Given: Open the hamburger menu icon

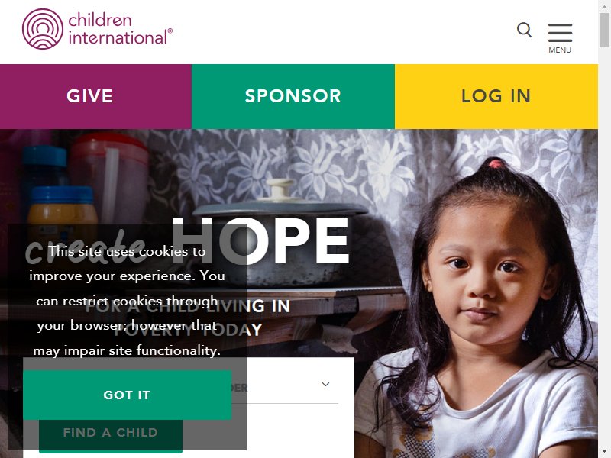Looking at the screenshot, I should click(560, 33).
